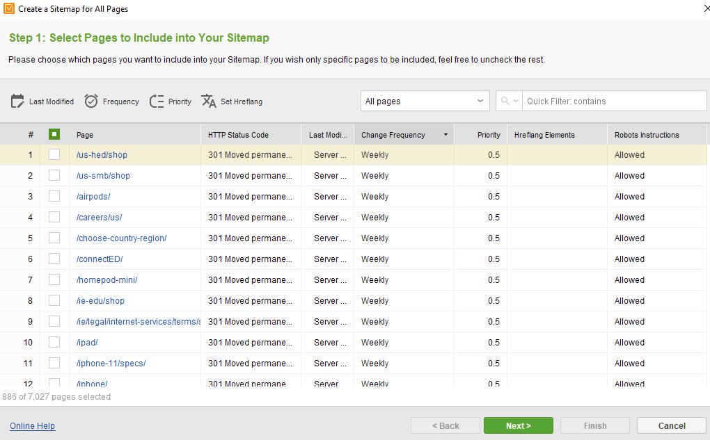Sort by Robots Instructions column header
This screenshot has width=710, height=440.
[657, 135]
